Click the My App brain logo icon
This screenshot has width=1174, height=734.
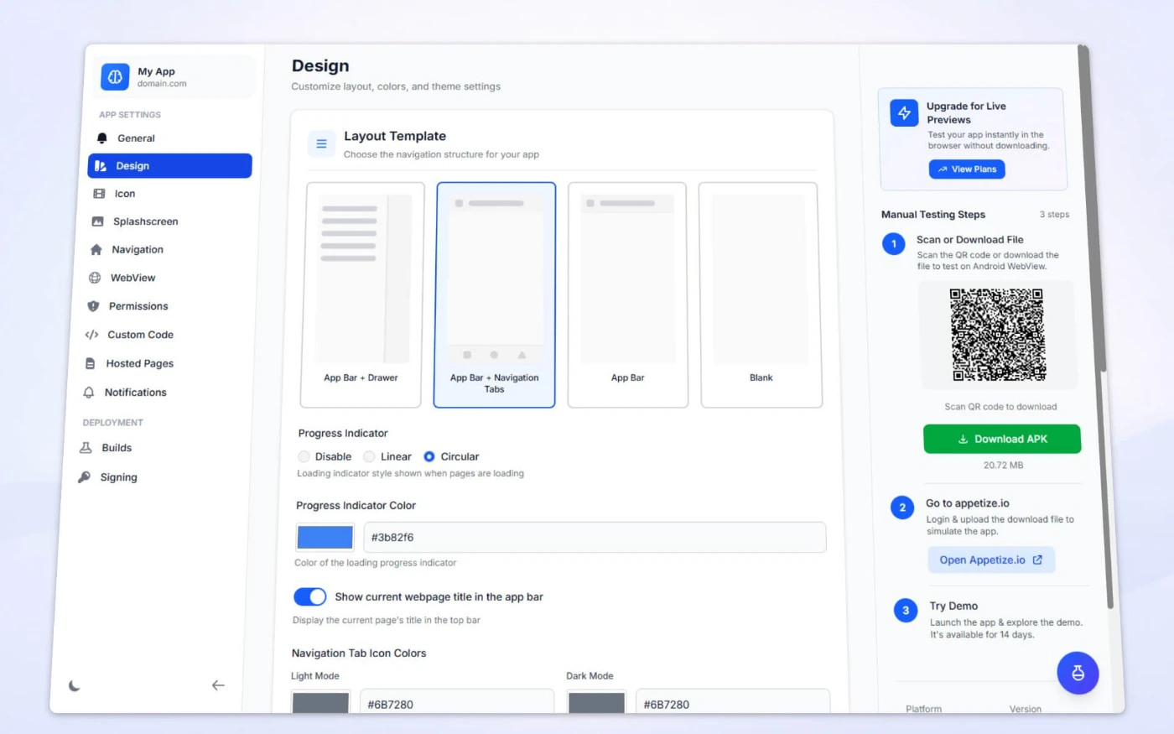(x=115, y=76)
